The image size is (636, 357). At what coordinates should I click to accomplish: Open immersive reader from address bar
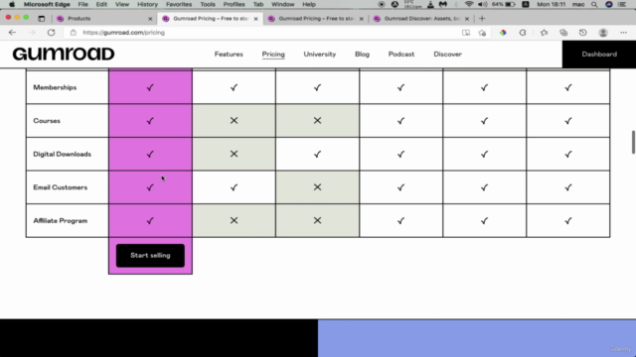(466, 33)
